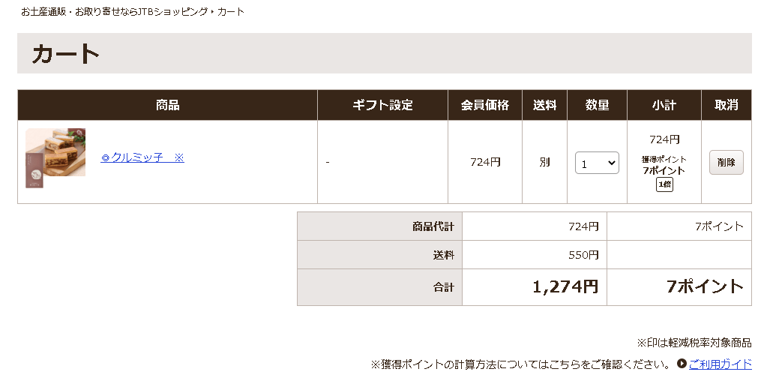Click the 550円 shipping fee value
773x390 pixels.
tap(583, 255)
